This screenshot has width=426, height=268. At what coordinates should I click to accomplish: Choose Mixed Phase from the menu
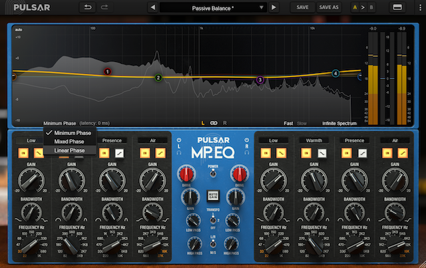tap(69, 142)
